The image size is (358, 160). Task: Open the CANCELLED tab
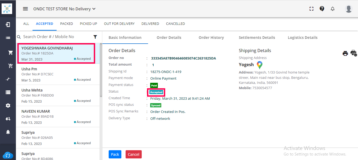point(175,24)
